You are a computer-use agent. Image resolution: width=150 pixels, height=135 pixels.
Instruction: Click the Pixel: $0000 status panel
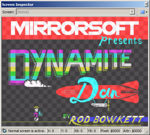pos(111,131)
